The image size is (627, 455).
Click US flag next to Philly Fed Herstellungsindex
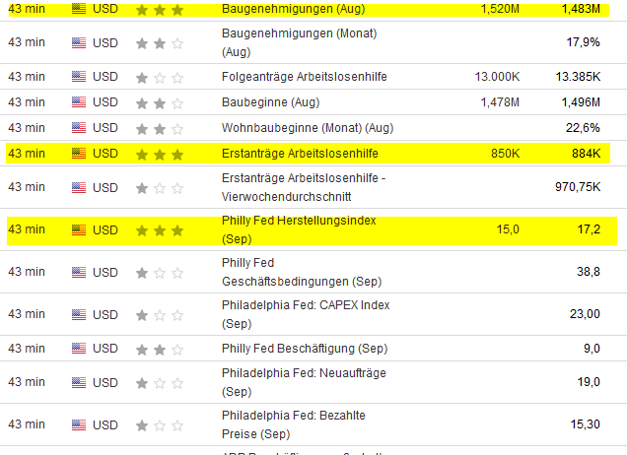(79, 230)
